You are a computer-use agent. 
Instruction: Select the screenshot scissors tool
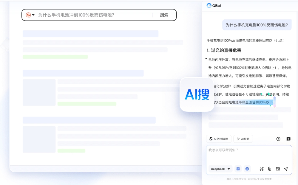pyautogui.click(x=262, y=169)
